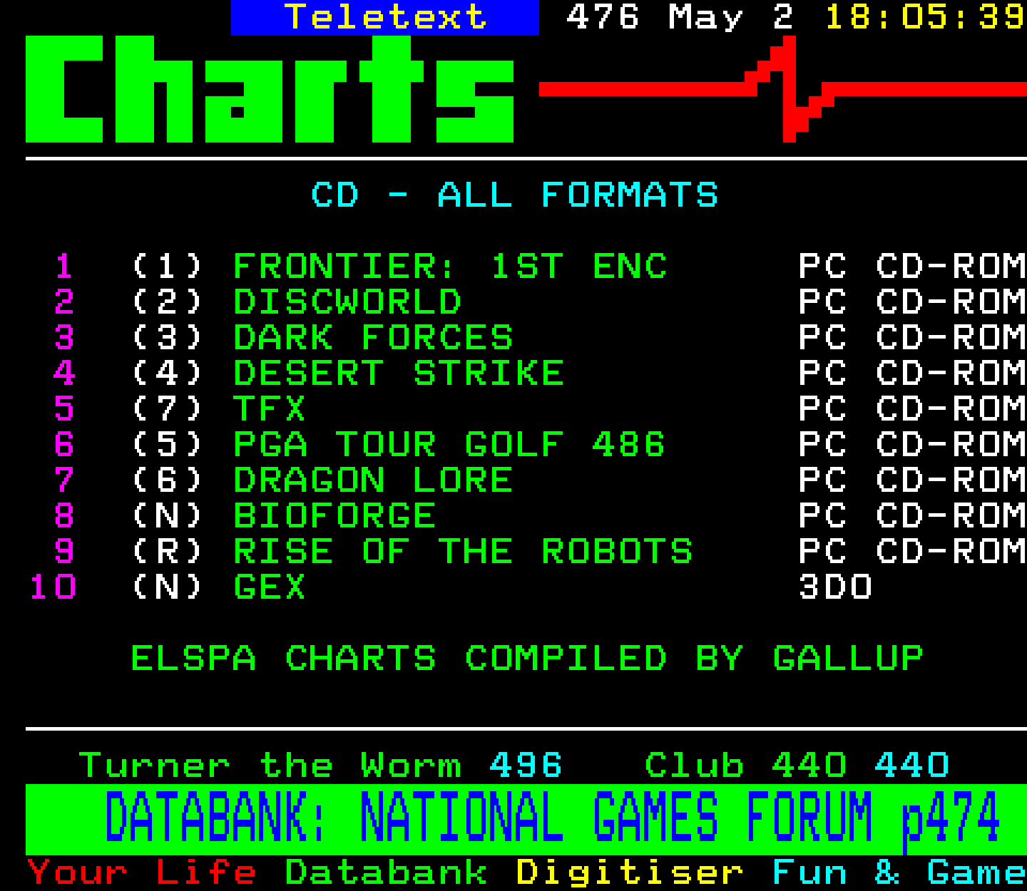Screen dimensions: 1027x891
Task: Select chart entry DRAGON LORE
Action: (x=373, y=480)
